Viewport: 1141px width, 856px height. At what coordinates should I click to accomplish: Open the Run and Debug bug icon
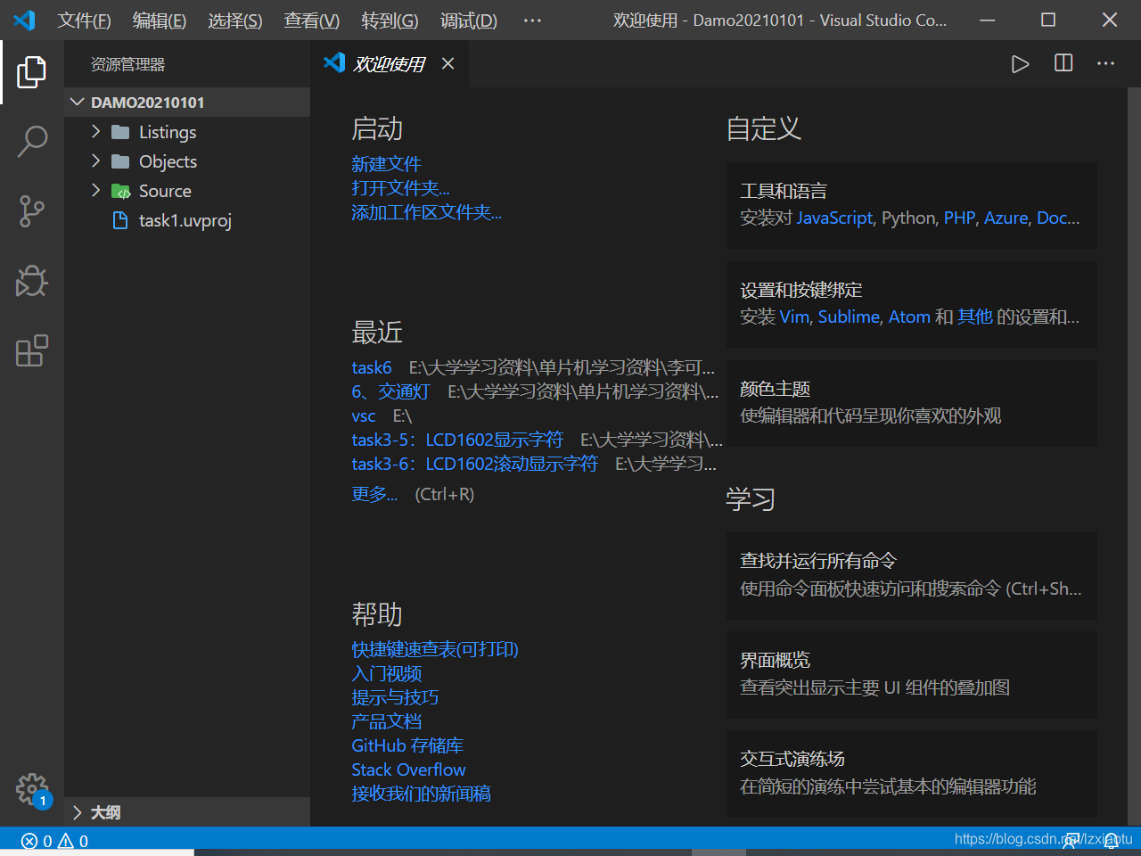click(x=32, y=281)
